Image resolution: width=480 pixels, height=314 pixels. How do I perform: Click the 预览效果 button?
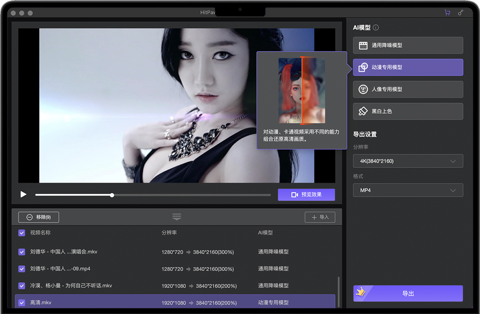[x=306, y=195]
